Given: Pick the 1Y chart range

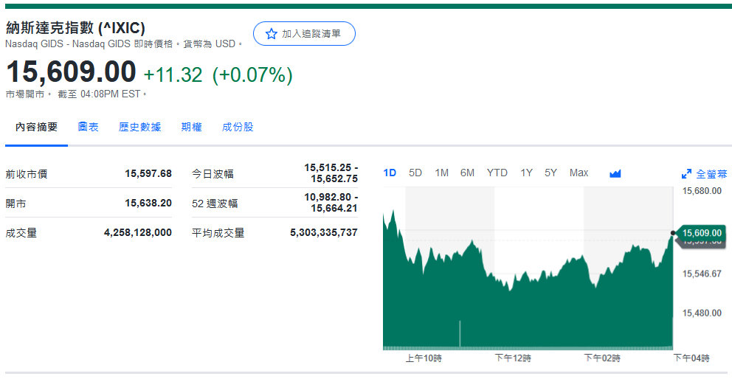Looking at the screenshot, I should click(x=526, y=173).
